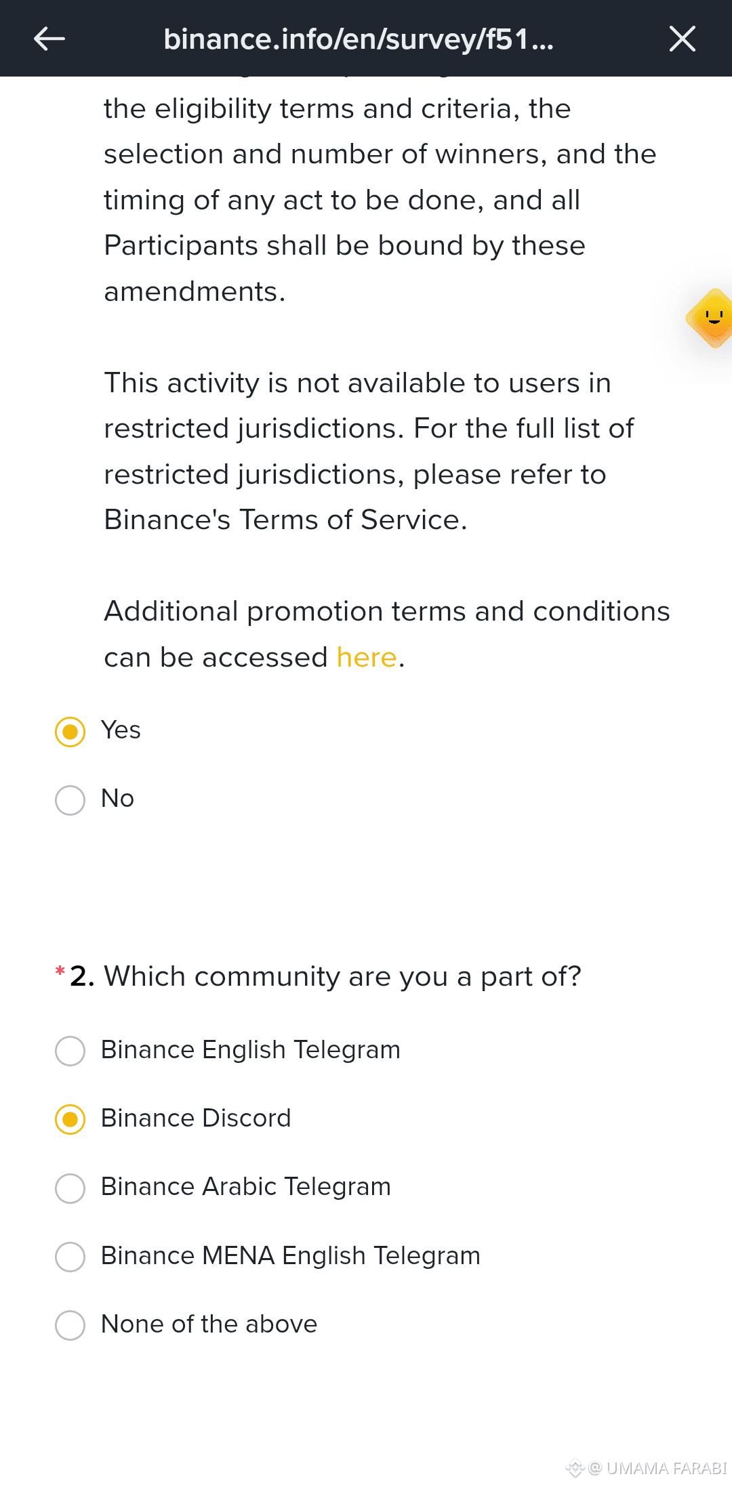Tap the binance.info URL address text

359,39
